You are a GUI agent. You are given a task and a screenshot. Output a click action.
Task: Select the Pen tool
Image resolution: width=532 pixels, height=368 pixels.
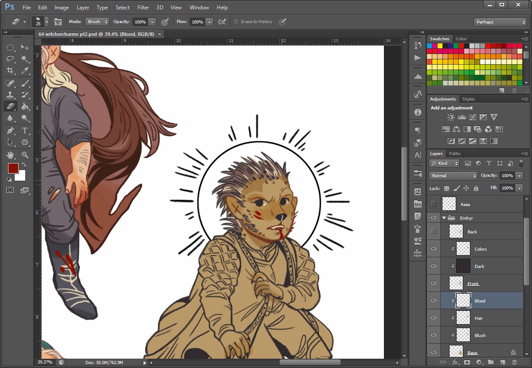[10, 131]
